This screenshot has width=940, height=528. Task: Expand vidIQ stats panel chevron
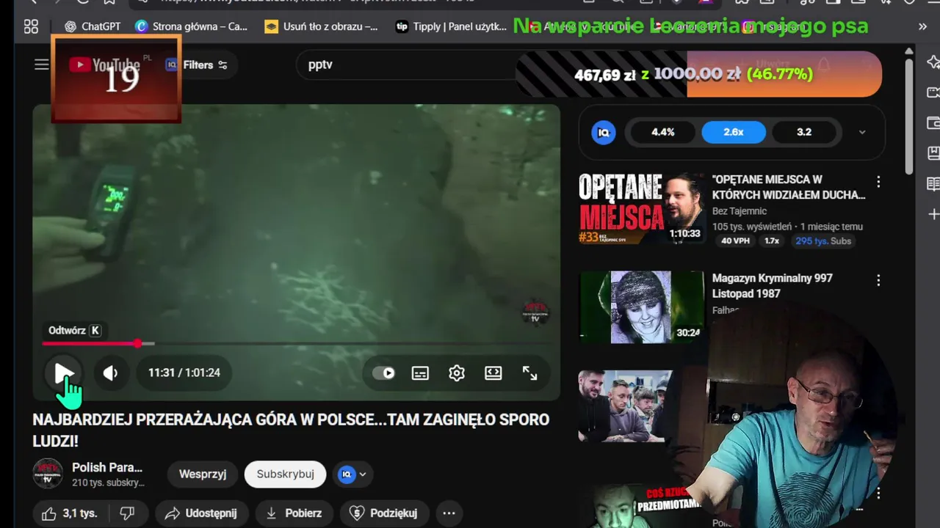pos(862,132)
